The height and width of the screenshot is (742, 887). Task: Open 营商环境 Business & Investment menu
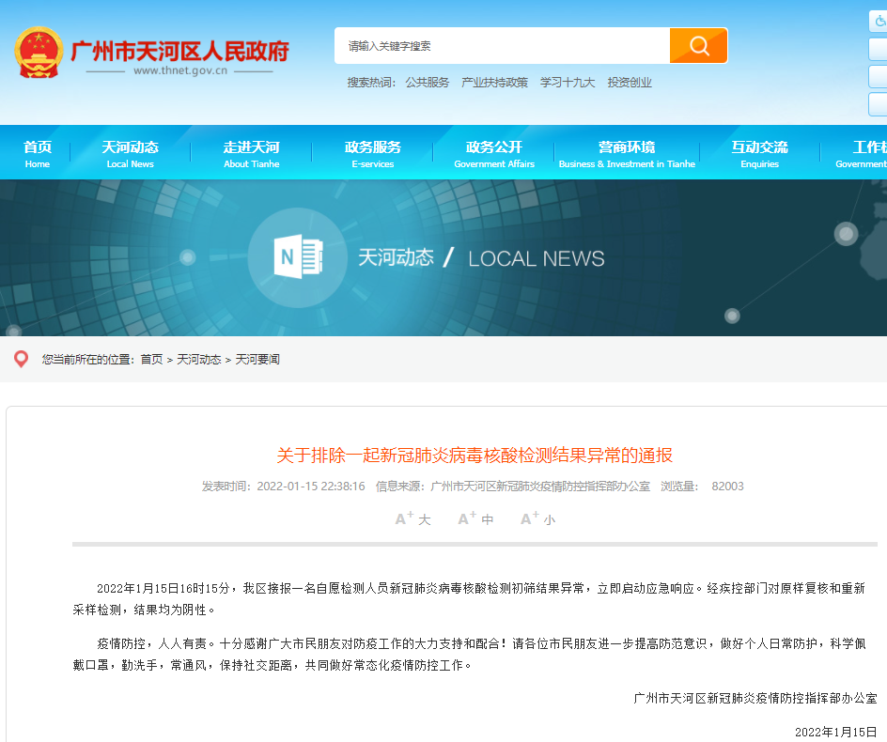pyautogui.click(x=627, y=154)
